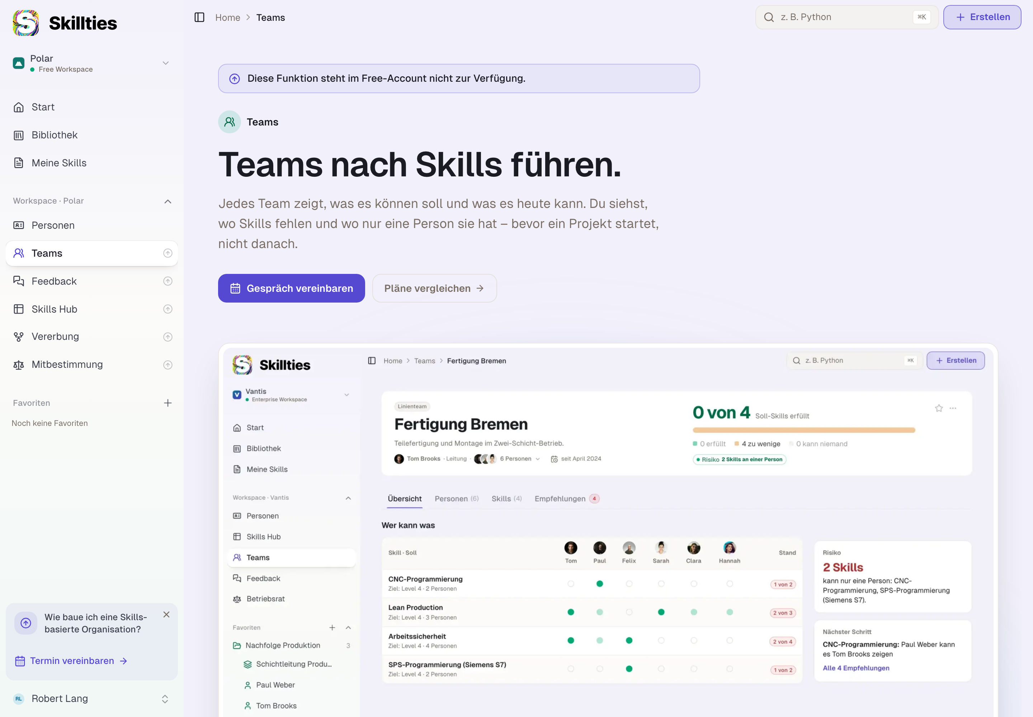This screenshot has height=717, width=1033.
Task: Star Fertigung Bremen as favorite in the preview
Action: [x=939, y=408]
